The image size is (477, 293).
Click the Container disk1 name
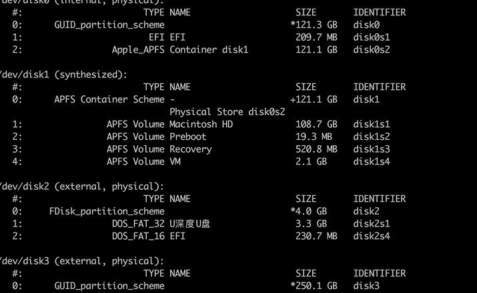209,49
